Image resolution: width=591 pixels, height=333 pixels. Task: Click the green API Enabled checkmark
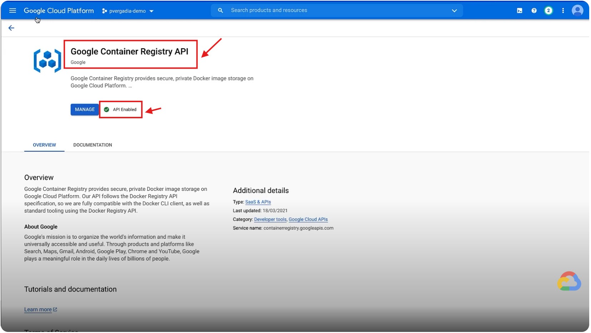coord(106,110)
